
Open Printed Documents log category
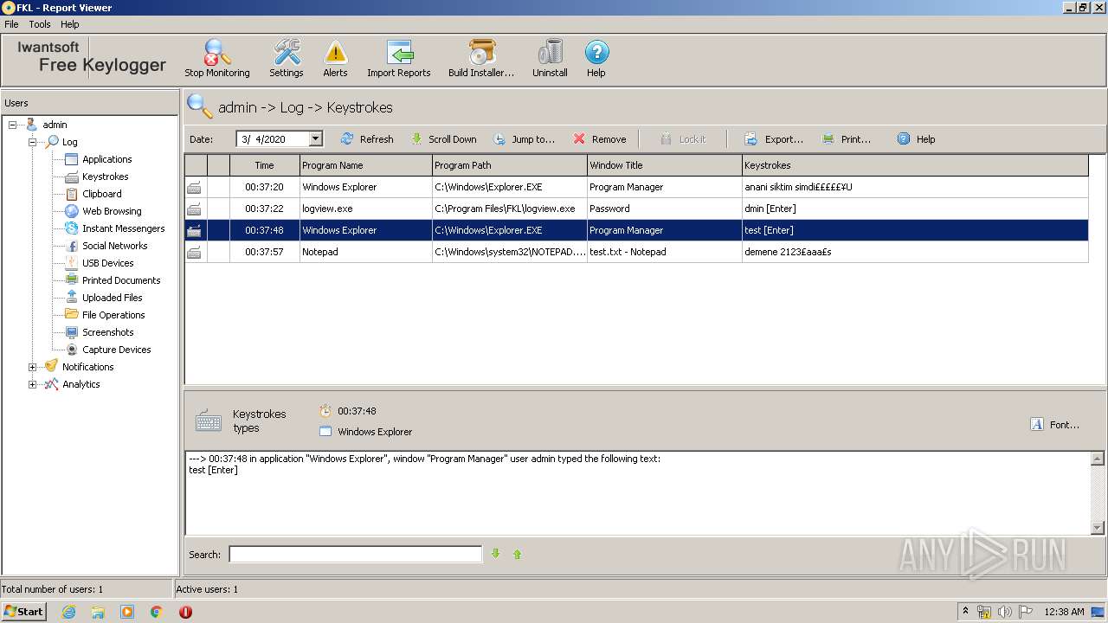tap(121, 280)
